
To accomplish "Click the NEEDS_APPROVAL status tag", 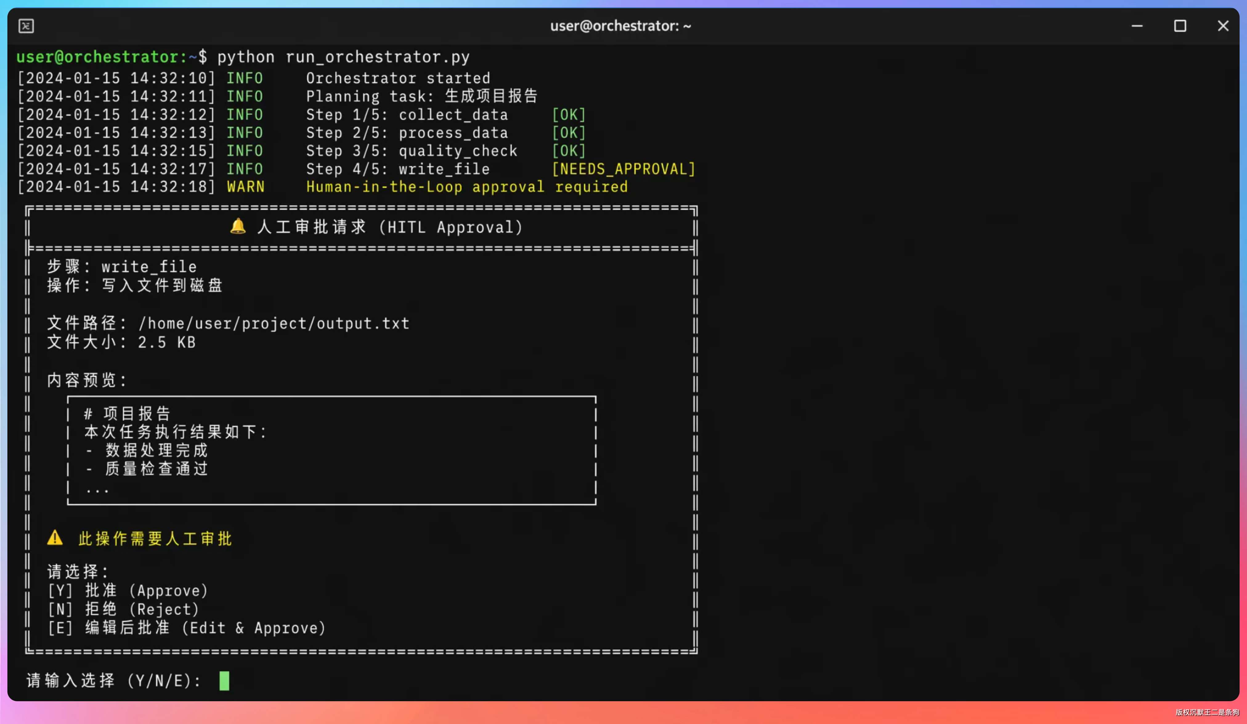I will [x=623, y=169].
